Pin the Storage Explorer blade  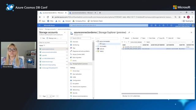pyautogui.click(x=129, y=32)
